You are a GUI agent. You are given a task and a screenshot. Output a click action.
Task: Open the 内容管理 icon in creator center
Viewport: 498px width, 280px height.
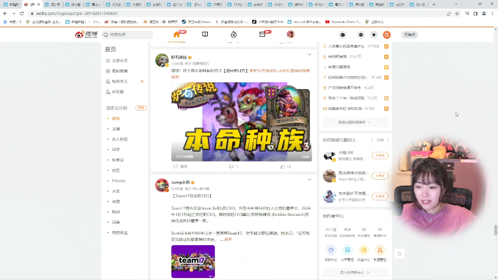pyautogui.click(x=347, y=250)
